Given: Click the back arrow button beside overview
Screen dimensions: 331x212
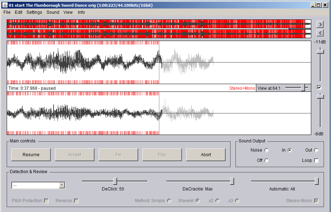Looking at the screenshot, I should [320, 33].
